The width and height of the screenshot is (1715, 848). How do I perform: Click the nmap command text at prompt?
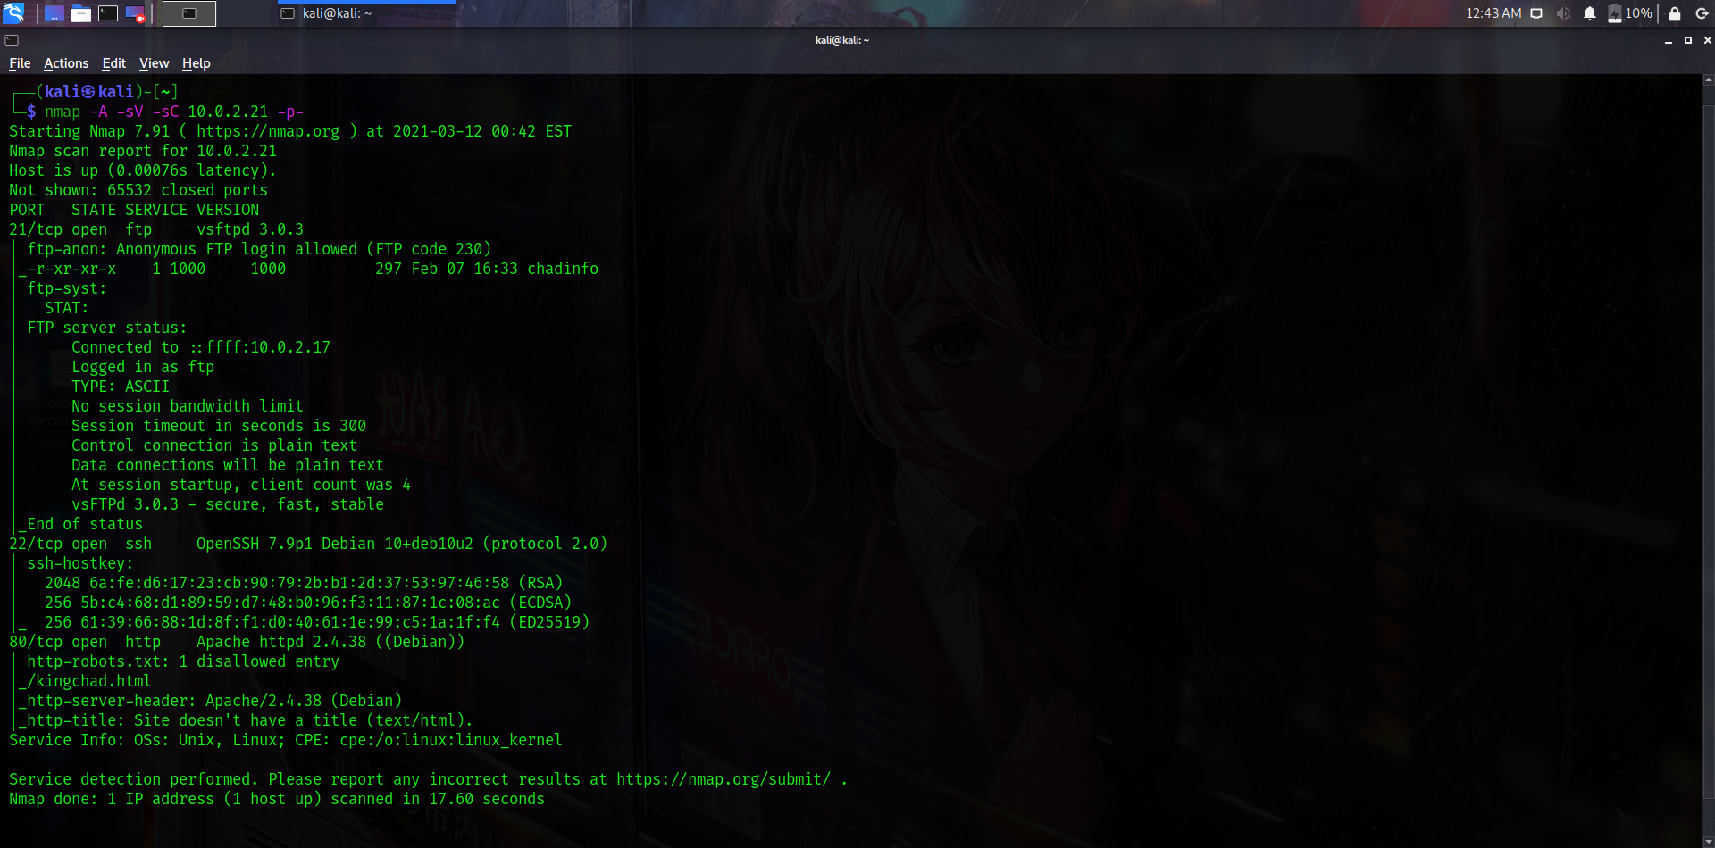(174, 112)
